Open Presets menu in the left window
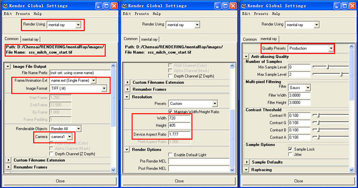 [x=23, y=14]
